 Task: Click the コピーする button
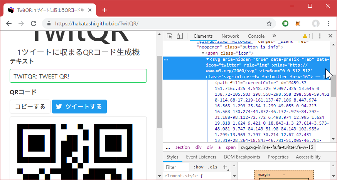pos(30,107)
